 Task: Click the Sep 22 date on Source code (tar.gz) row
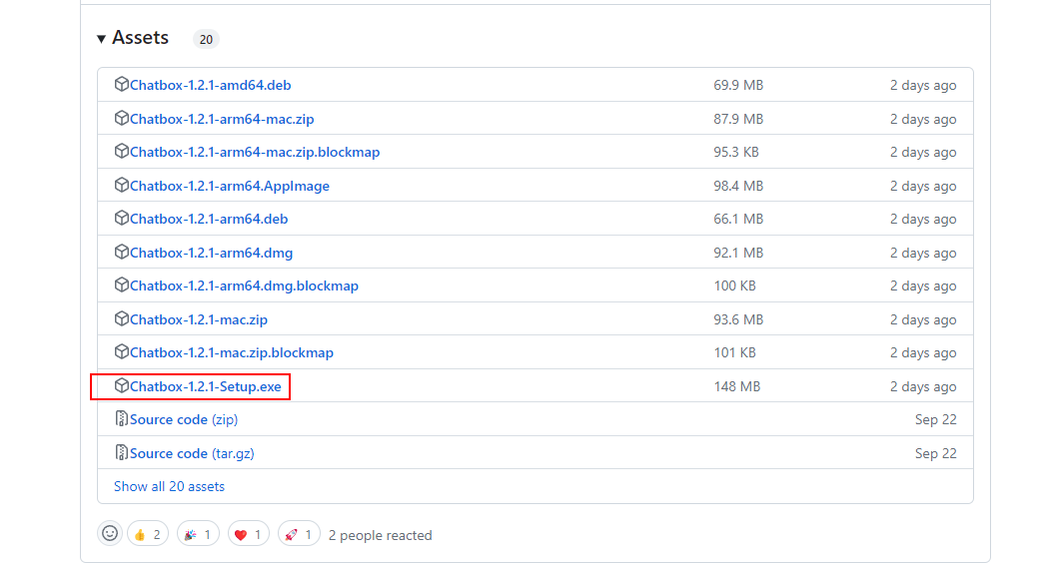coord(935,453)
